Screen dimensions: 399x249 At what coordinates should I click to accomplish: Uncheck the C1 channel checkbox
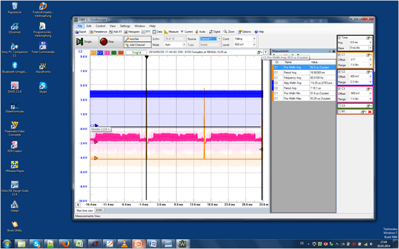[x=339, y=55]
